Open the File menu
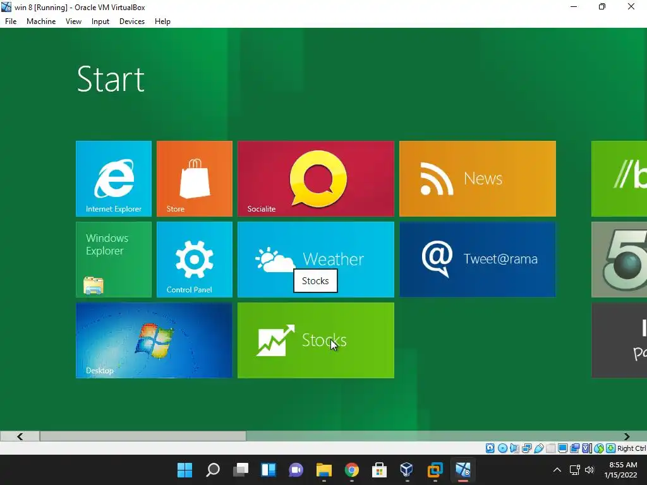647x485 pixels. (11, 21)
